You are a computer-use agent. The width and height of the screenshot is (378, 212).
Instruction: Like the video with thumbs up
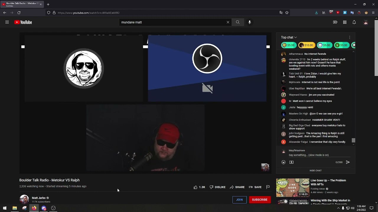click(199, 187)
